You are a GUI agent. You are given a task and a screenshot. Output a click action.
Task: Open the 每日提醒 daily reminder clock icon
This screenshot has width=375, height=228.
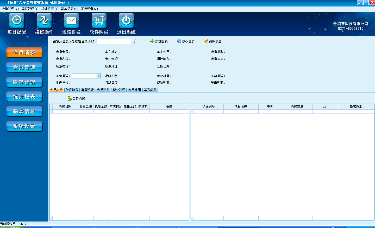(x=17, y=21)
